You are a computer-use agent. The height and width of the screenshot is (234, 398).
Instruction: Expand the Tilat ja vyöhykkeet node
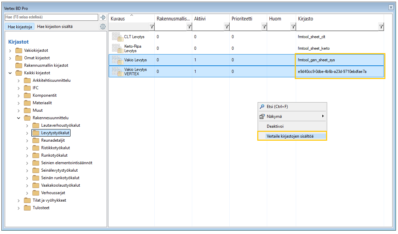[x=18, y=201]
